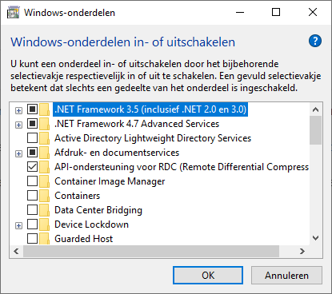Expand the .NET Framework 3.5 tree node
Viewport: 332px width, 294px height.
pos(18,110)
